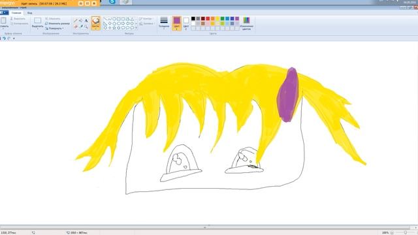This screenshot has width=418, height=235.
Task: Click the Copy icon in clipboard group
Action: [x=12, y=23]
